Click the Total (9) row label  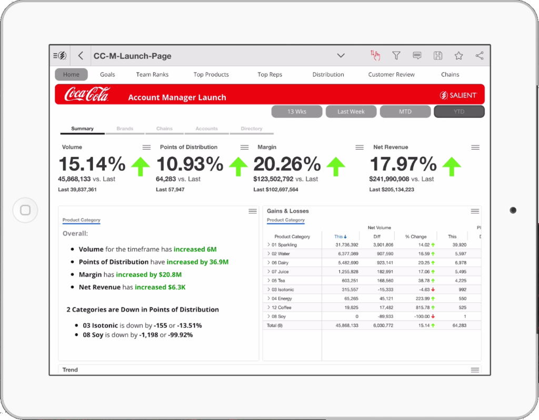pos(275,325)
